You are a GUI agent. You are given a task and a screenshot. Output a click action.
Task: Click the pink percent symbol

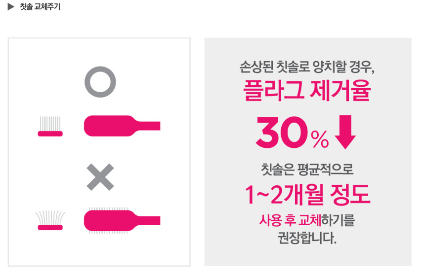pos(320,139)
